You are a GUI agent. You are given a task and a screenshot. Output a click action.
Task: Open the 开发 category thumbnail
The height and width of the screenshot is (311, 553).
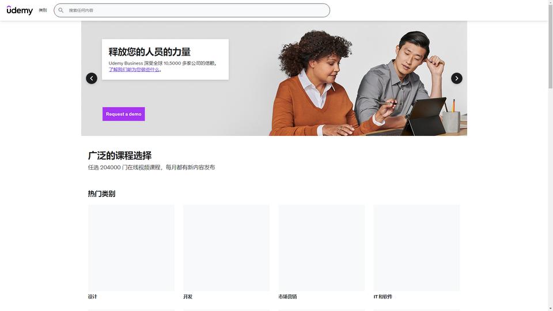coord(226,248)
